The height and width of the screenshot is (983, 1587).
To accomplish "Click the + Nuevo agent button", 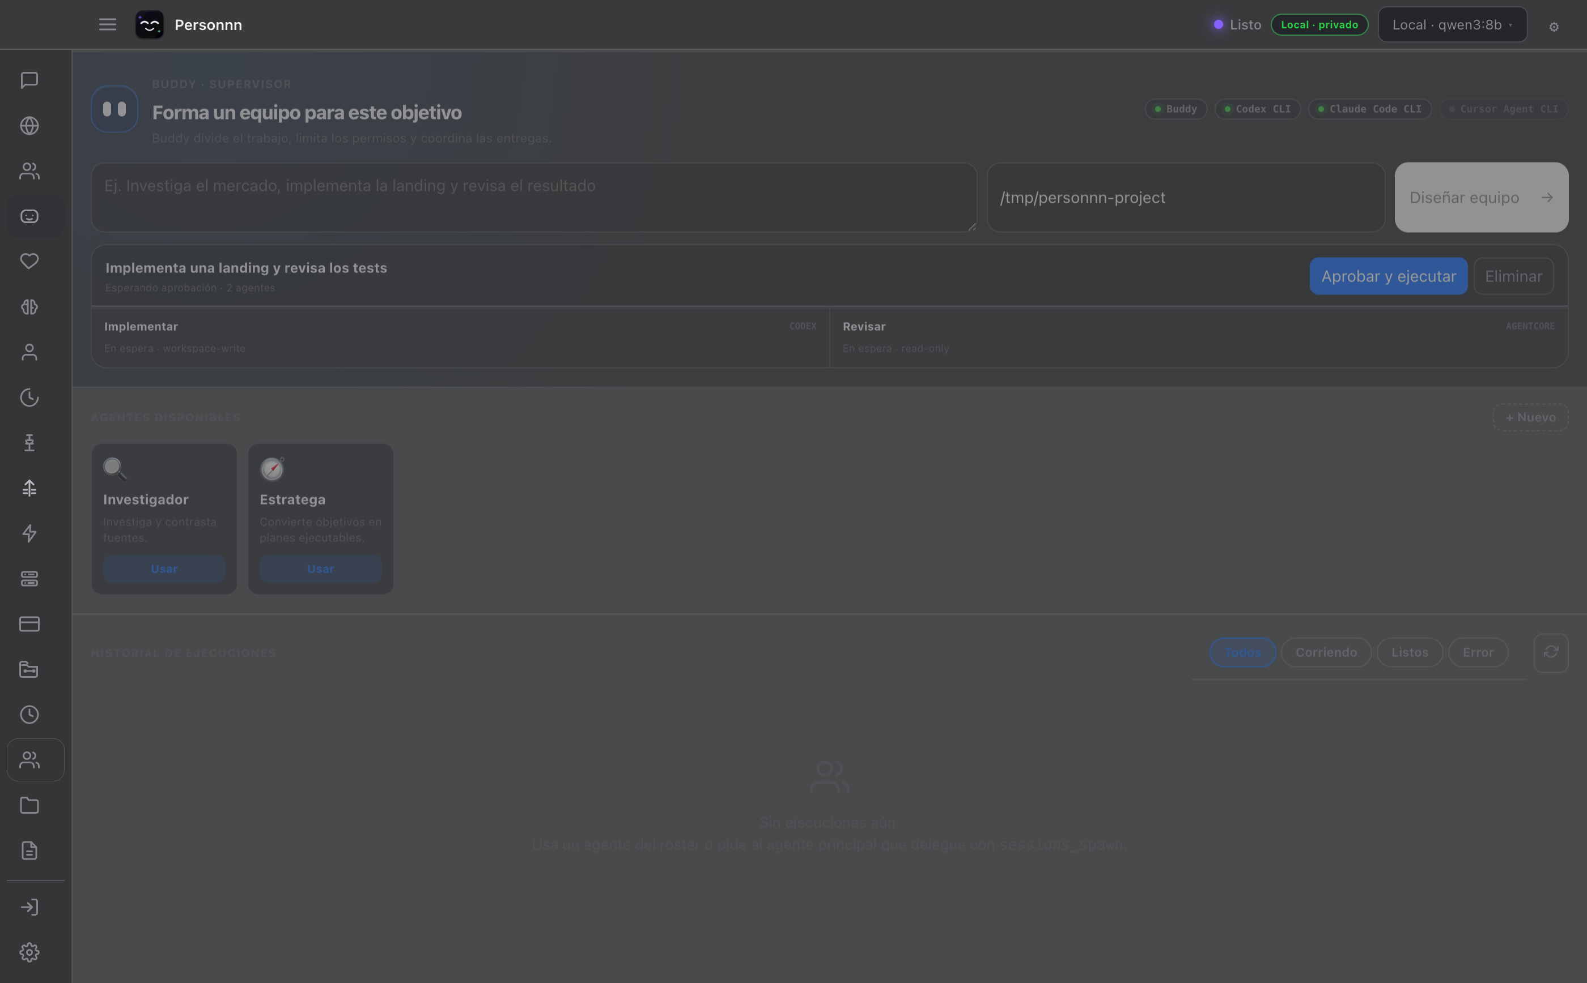I will [1530, 417].
